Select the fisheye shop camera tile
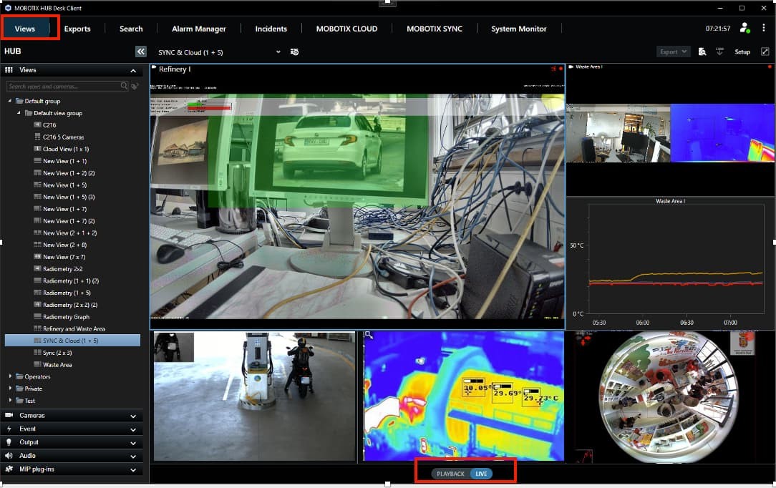The width and height of the screenshot is (776, 488). [671, 396]
